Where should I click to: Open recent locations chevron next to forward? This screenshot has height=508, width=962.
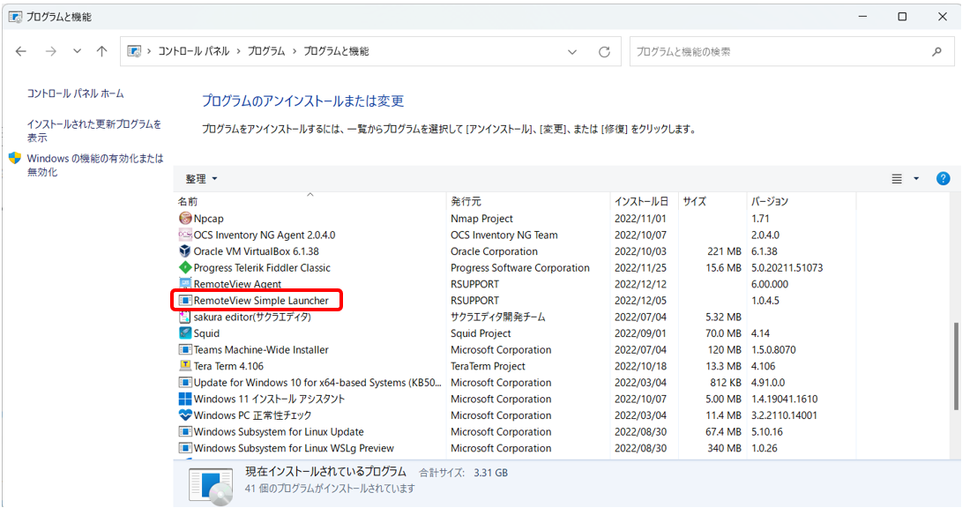[x=77, y=51]
